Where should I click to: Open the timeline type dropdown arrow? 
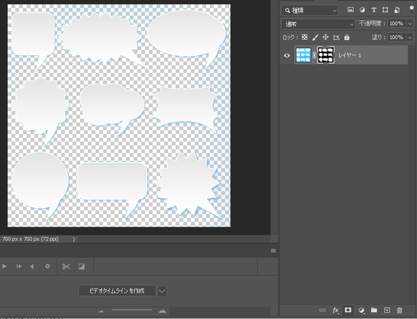pyautogui.click(x=162, y=291)
